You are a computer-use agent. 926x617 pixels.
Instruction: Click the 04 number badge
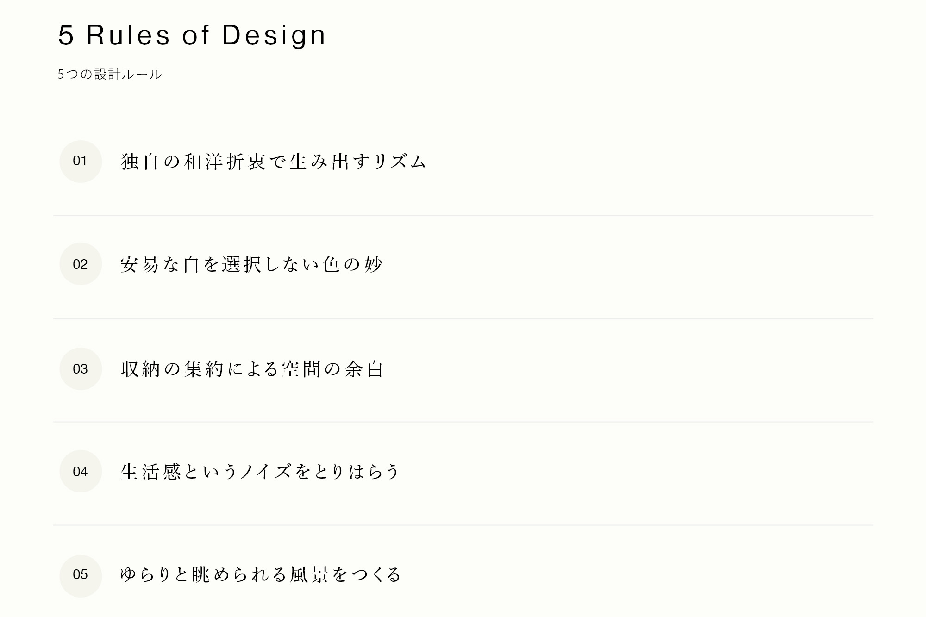[80, 472]
